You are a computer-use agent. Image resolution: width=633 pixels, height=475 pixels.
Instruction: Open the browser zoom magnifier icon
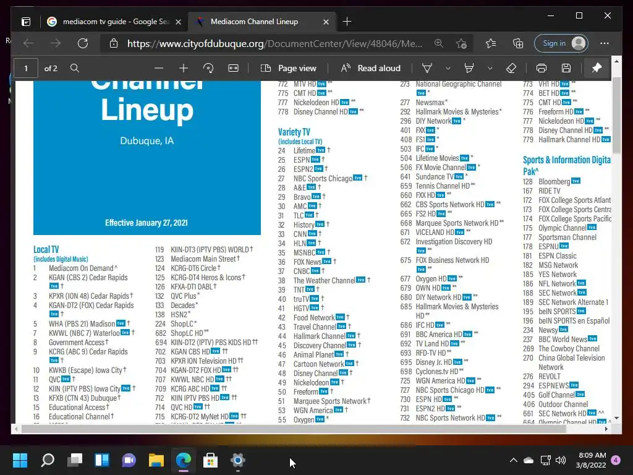click(439, 43)
